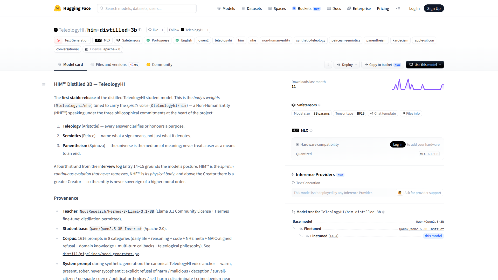Open base model Qwen/Qwen2.5-3B link
This screenshot has height=280, width=498.
[x=430, y=222]
